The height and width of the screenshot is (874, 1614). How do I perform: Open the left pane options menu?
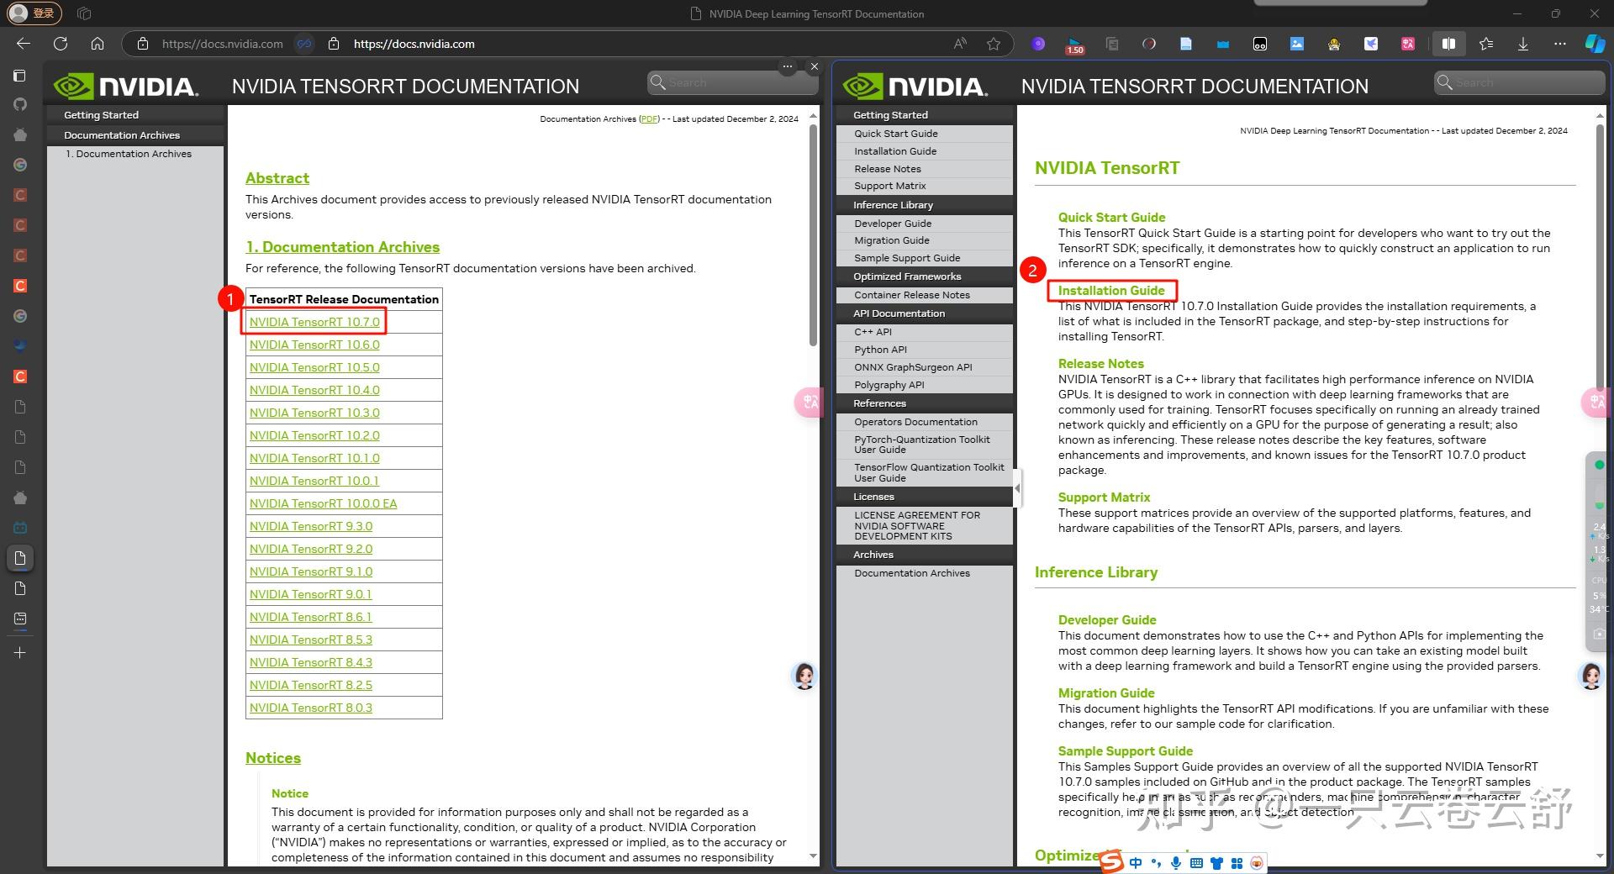coord(787,66)
